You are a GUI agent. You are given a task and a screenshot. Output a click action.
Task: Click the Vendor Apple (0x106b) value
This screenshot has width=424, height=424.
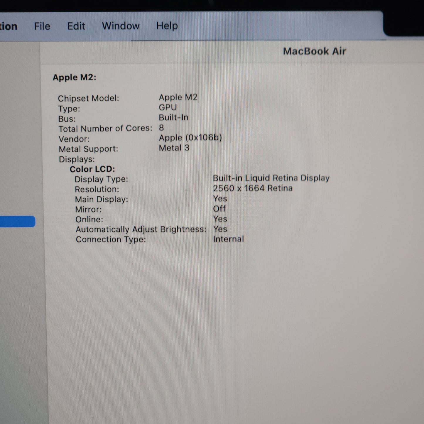point(190,138)
